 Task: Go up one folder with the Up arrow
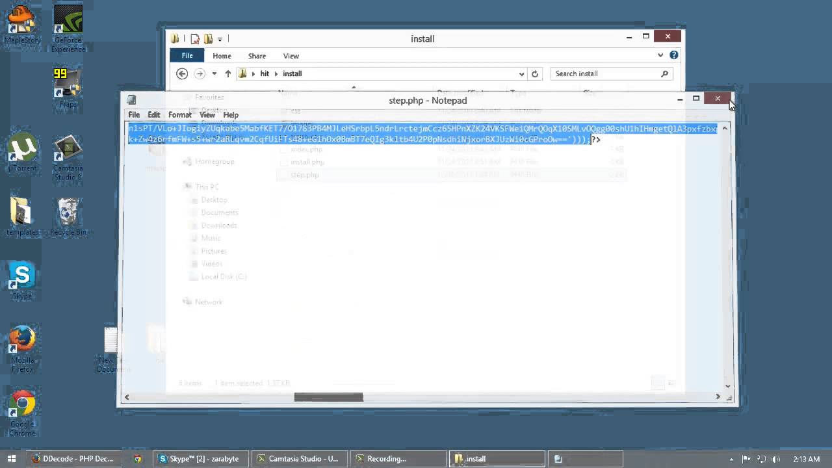coord(228,73)
